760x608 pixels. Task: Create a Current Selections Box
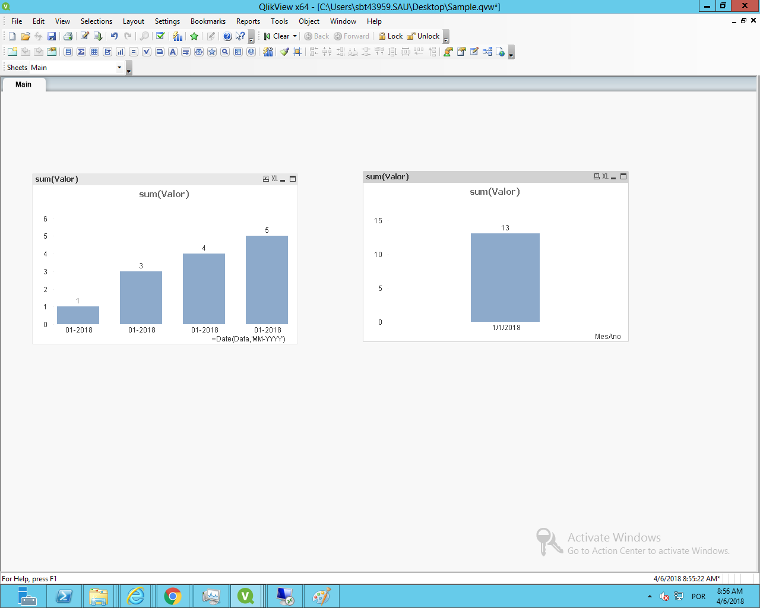point(147,52)
